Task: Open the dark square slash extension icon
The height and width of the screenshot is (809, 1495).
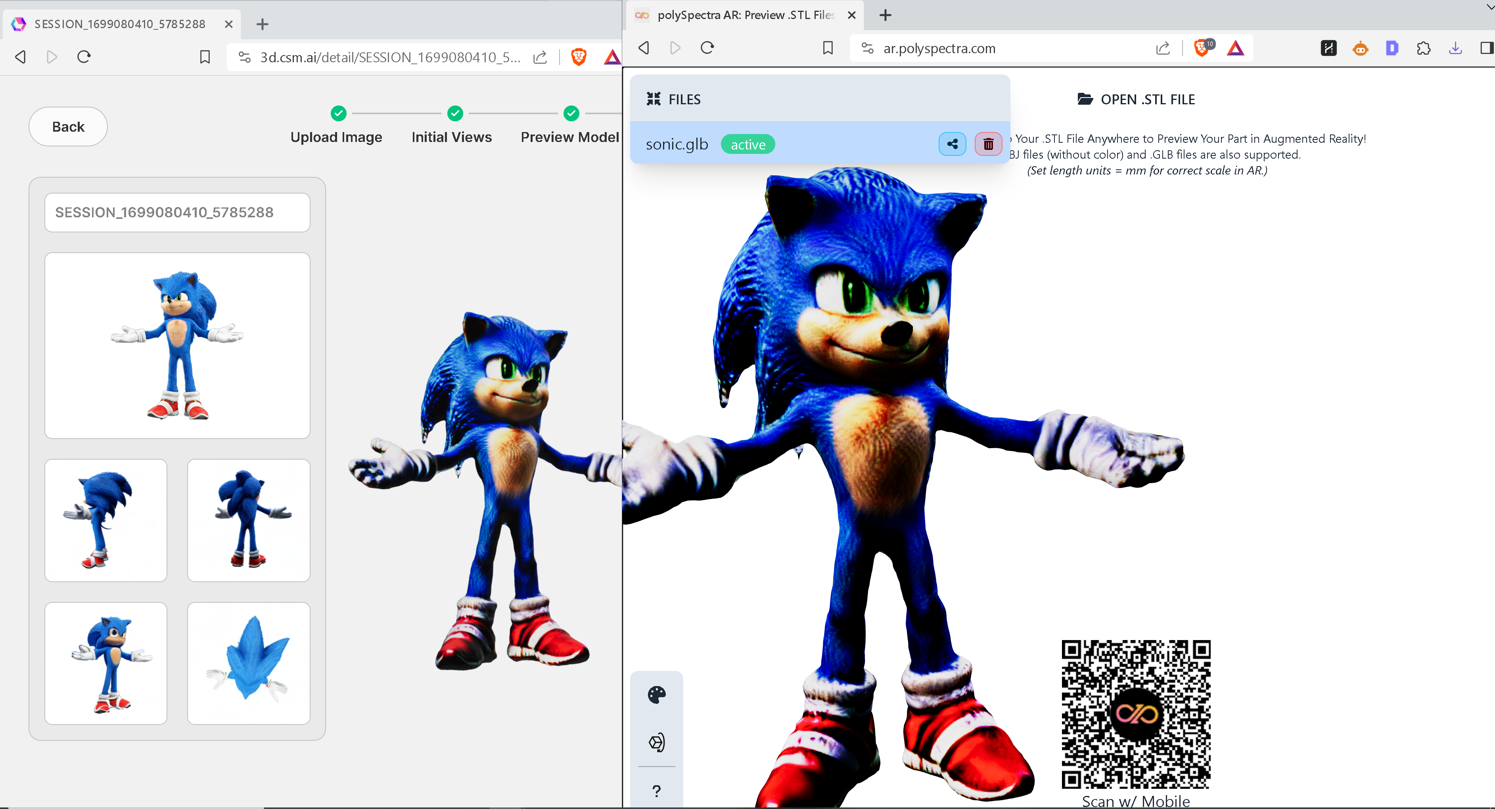Action: (1328, 48)
